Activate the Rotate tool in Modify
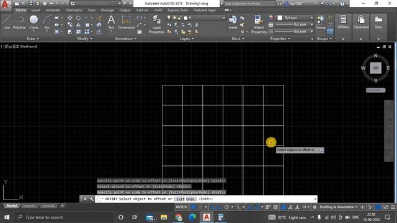 pos(79,18)
